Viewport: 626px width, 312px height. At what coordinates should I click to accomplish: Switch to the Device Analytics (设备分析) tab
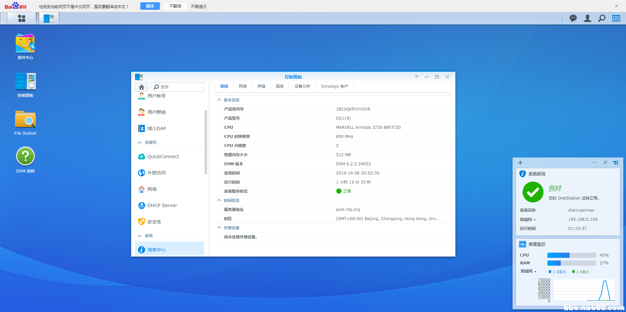[302, 86]
